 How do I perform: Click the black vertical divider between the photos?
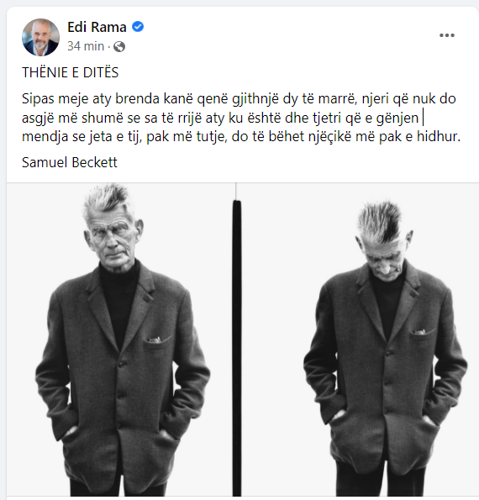tap(237, 348)
